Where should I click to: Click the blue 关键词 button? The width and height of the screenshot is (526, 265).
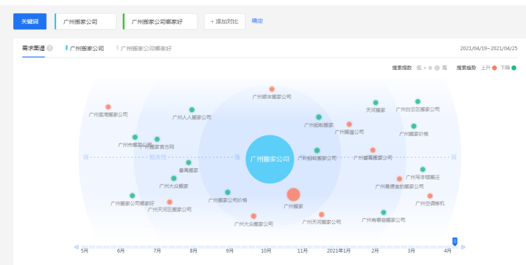[30, 21]
